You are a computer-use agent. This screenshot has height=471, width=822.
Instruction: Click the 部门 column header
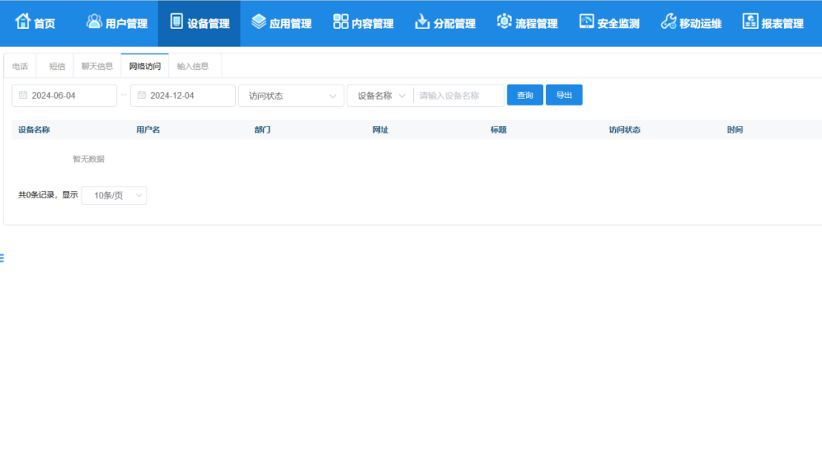tap(262, 130)
